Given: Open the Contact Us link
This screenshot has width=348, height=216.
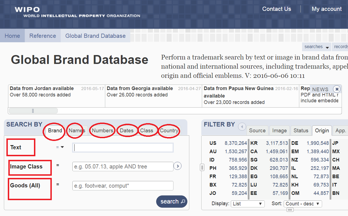Looking at the screenshot, I should click(276, 9).
